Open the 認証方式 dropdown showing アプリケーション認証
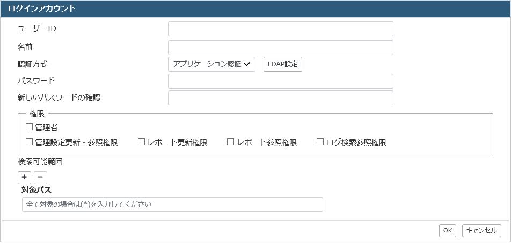512x243 pixels. 211,64
